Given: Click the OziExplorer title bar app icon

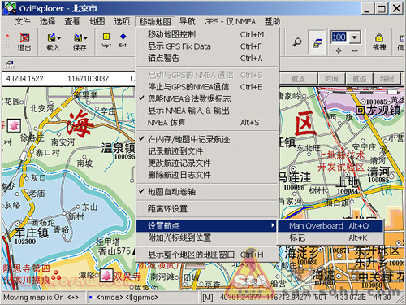Looking at the screenshot, I should click(9, 8).
